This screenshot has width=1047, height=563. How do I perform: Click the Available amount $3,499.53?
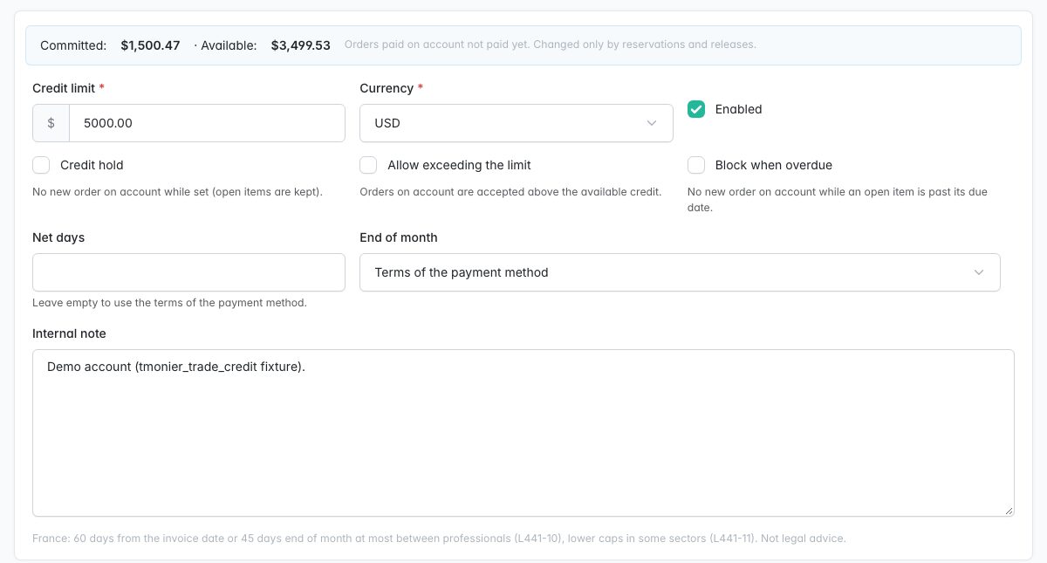tap(301, 45)
